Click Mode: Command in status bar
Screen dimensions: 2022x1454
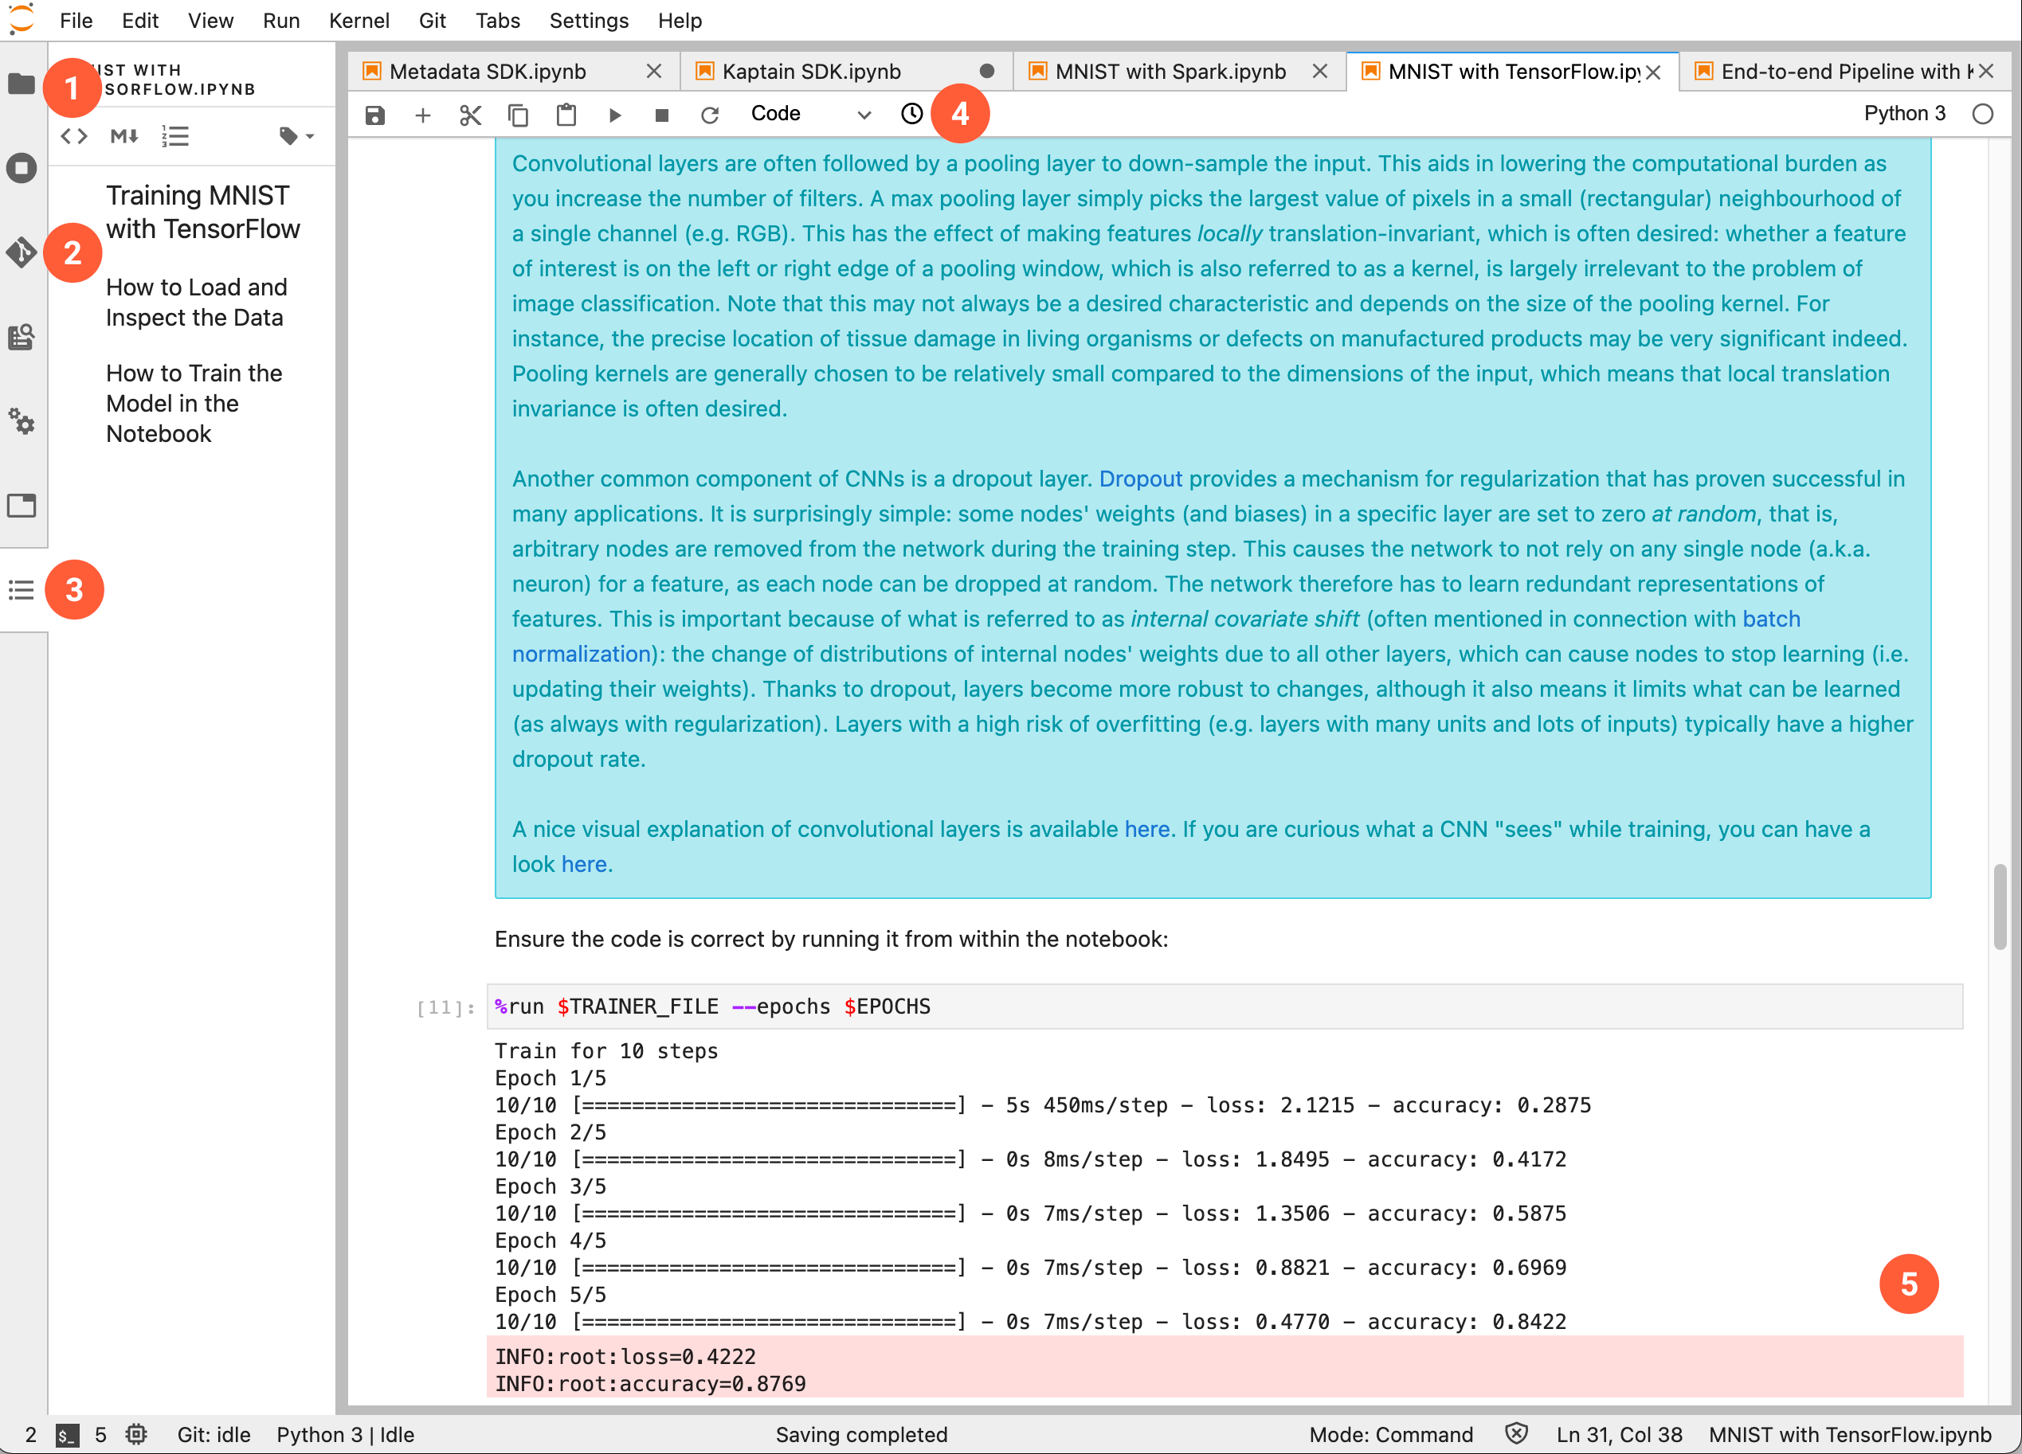point(1391,1434)
